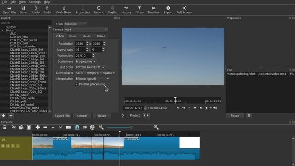Select the DNxHD (atsc_1080p_30) preset
The image size is (295, 166).
pyautogui.click(x=27, y=69)
